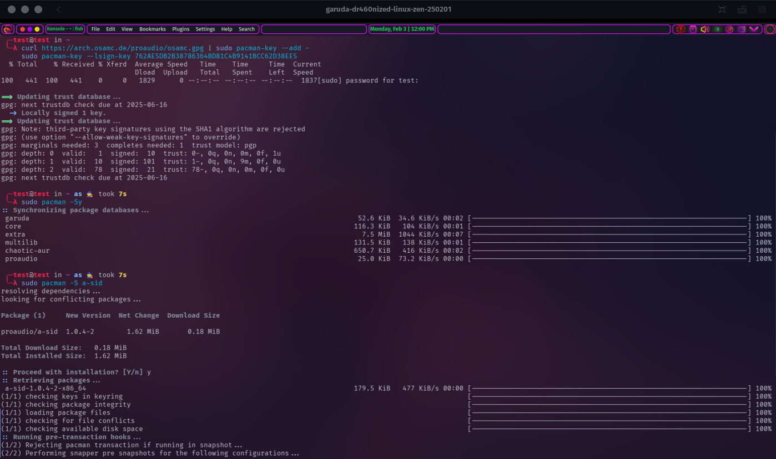Click the Search menu item
Image resolution: width=776 pixels, height=459 pixels.
pyautogui.click(x=246, y=29)
